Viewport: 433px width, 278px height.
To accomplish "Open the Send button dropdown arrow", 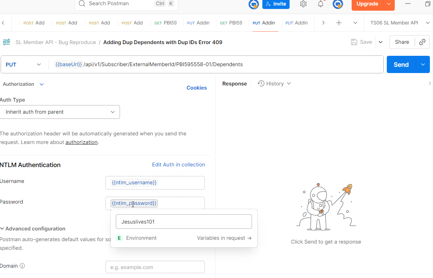I will (423, 64).
